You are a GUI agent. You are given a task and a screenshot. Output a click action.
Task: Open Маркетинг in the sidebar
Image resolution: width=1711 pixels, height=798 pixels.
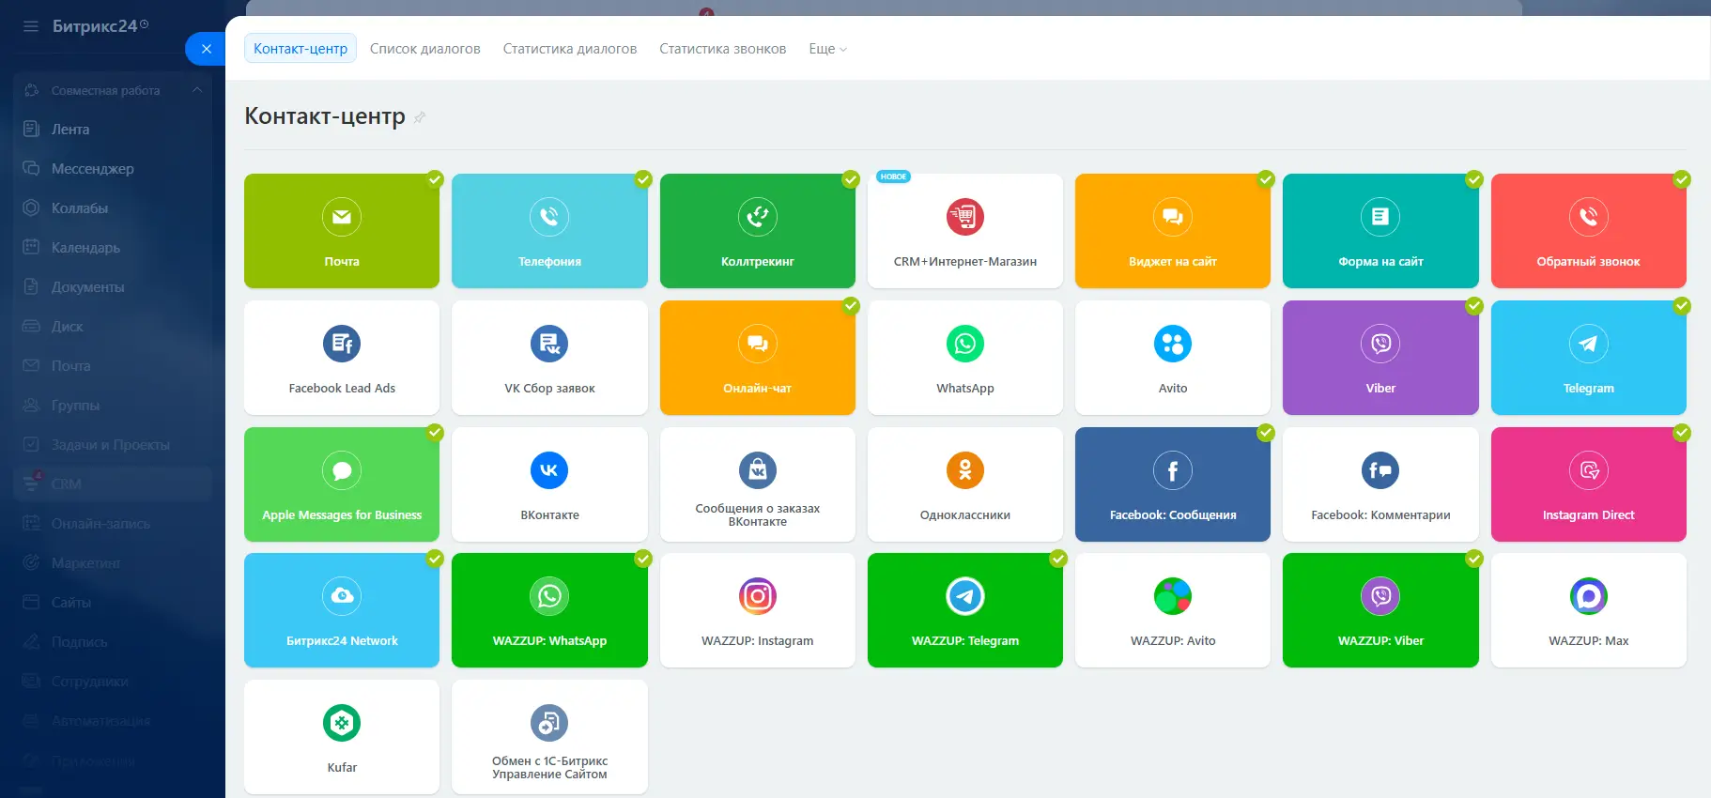113,563
